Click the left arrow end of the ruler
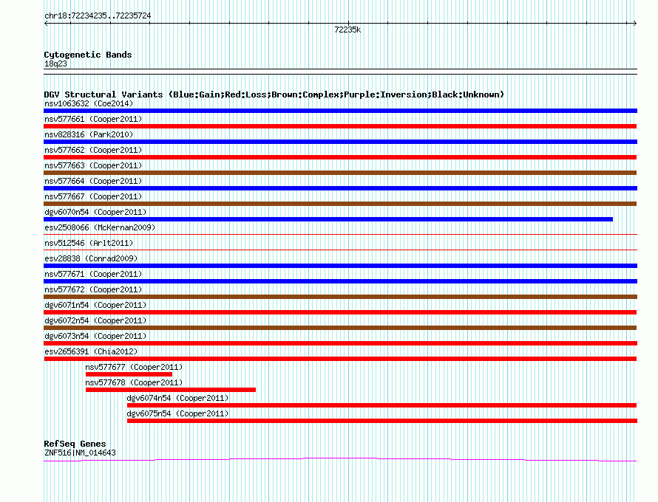Screen dimensions: 658x502 pos(46,24)
